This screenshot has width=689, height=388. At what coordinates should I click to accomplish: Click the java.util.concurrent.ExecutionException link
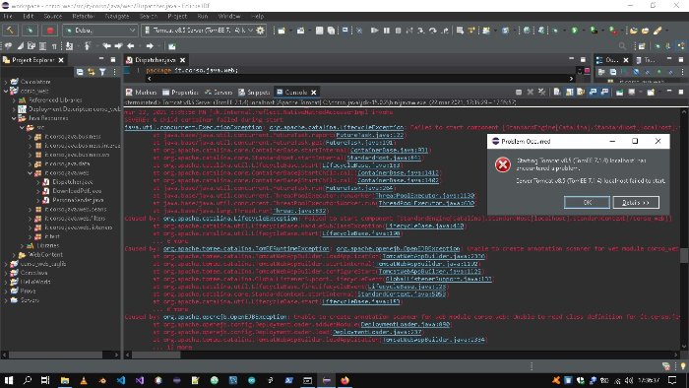(x=193, y=127)
